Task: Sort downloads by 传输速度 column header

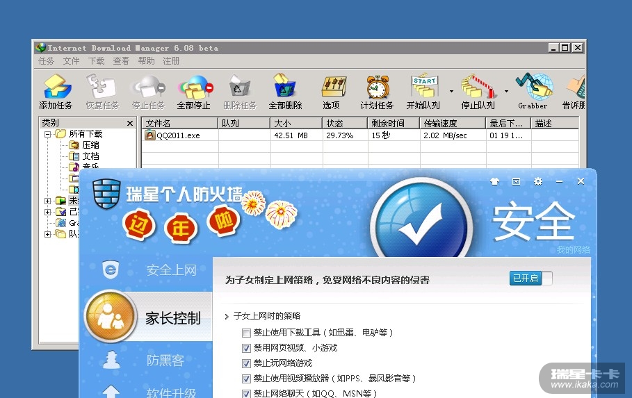Action: pos(453,123)
